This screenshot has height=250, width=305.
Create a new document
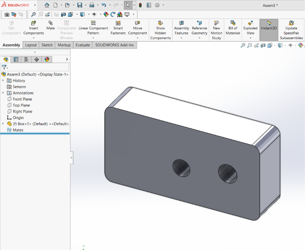[56, 5]
